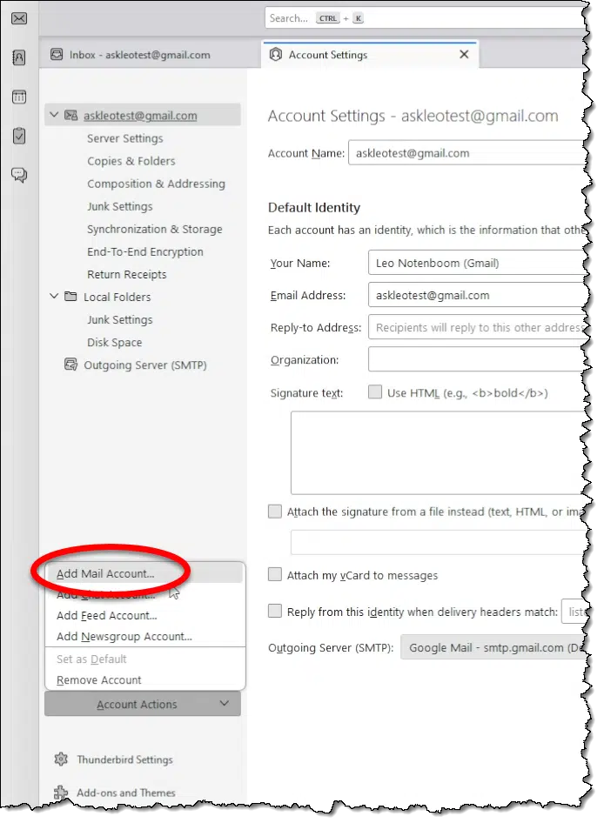Click the signature file path field
Viewport: 604px width, 823px height.
[438, 542]
